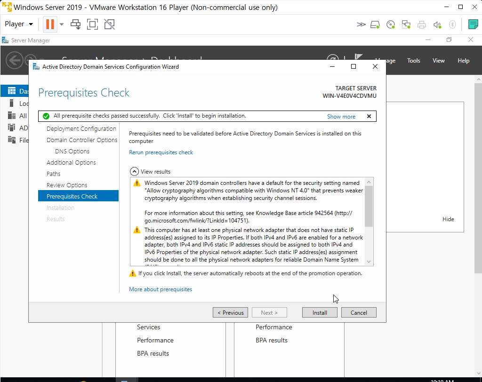Open the Help menu in Server Manager
This screenshot has width=482, height=382.
tap(463, 61)
